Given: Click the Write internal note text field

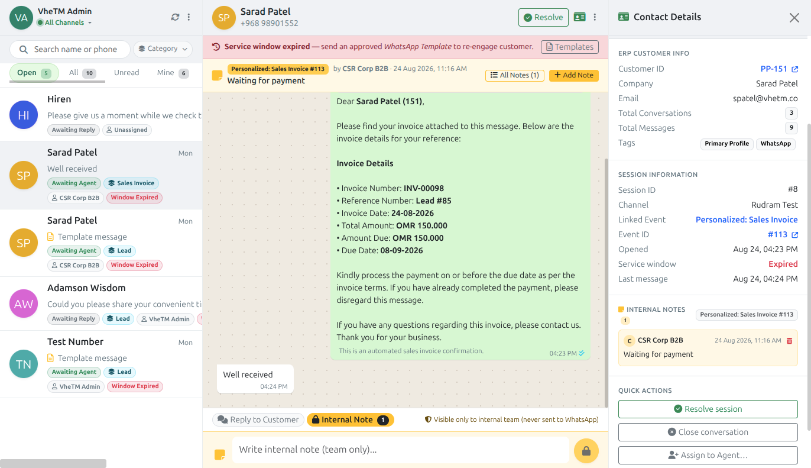Looking at the screenshot, I should (400, 450).
